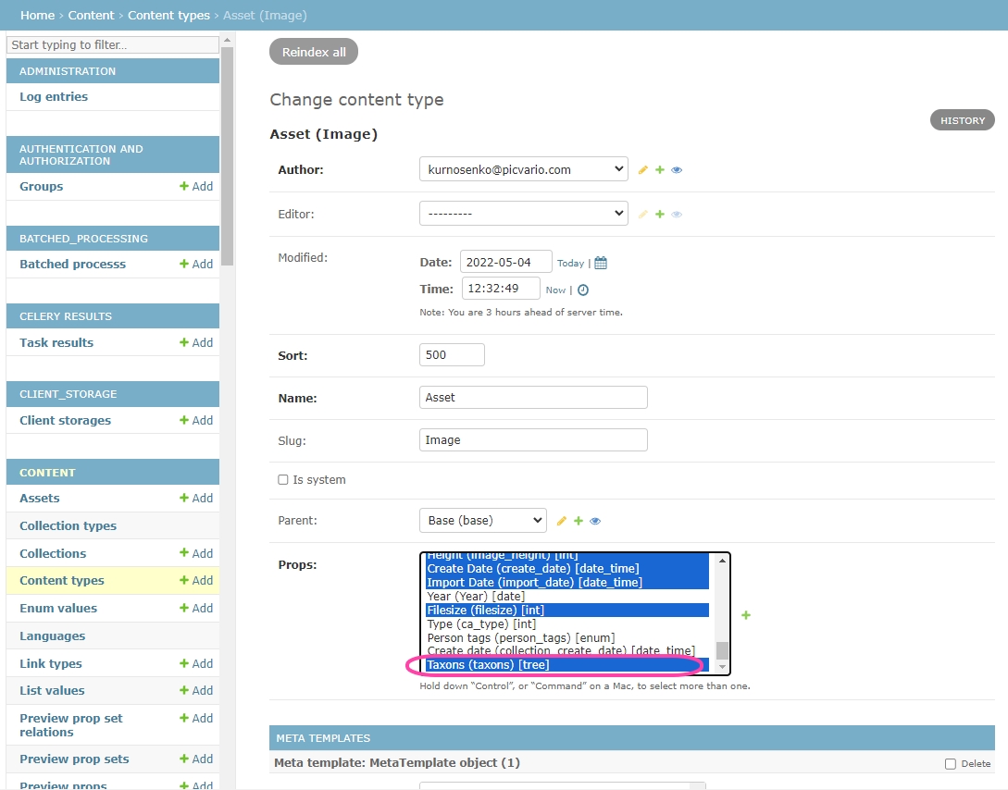Add a new Content type
Image resolution: width=1008 pixels, height=790 pixels.
196,580
